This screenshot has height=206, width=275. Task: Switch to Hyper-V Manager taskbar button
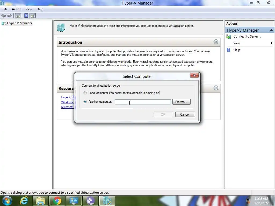(x=107, y=201)
